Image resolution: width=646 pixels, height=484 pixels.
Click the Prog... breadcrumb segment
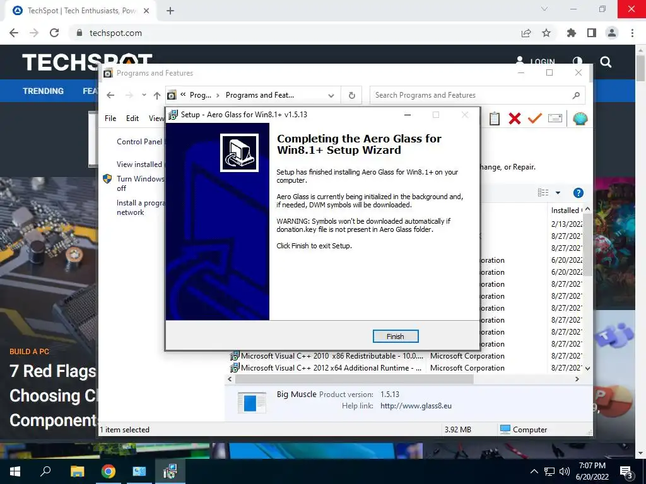point(200,95)
